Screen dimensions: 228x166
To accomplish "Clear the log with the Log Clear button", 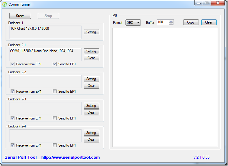I will click(x=209, y=22).
